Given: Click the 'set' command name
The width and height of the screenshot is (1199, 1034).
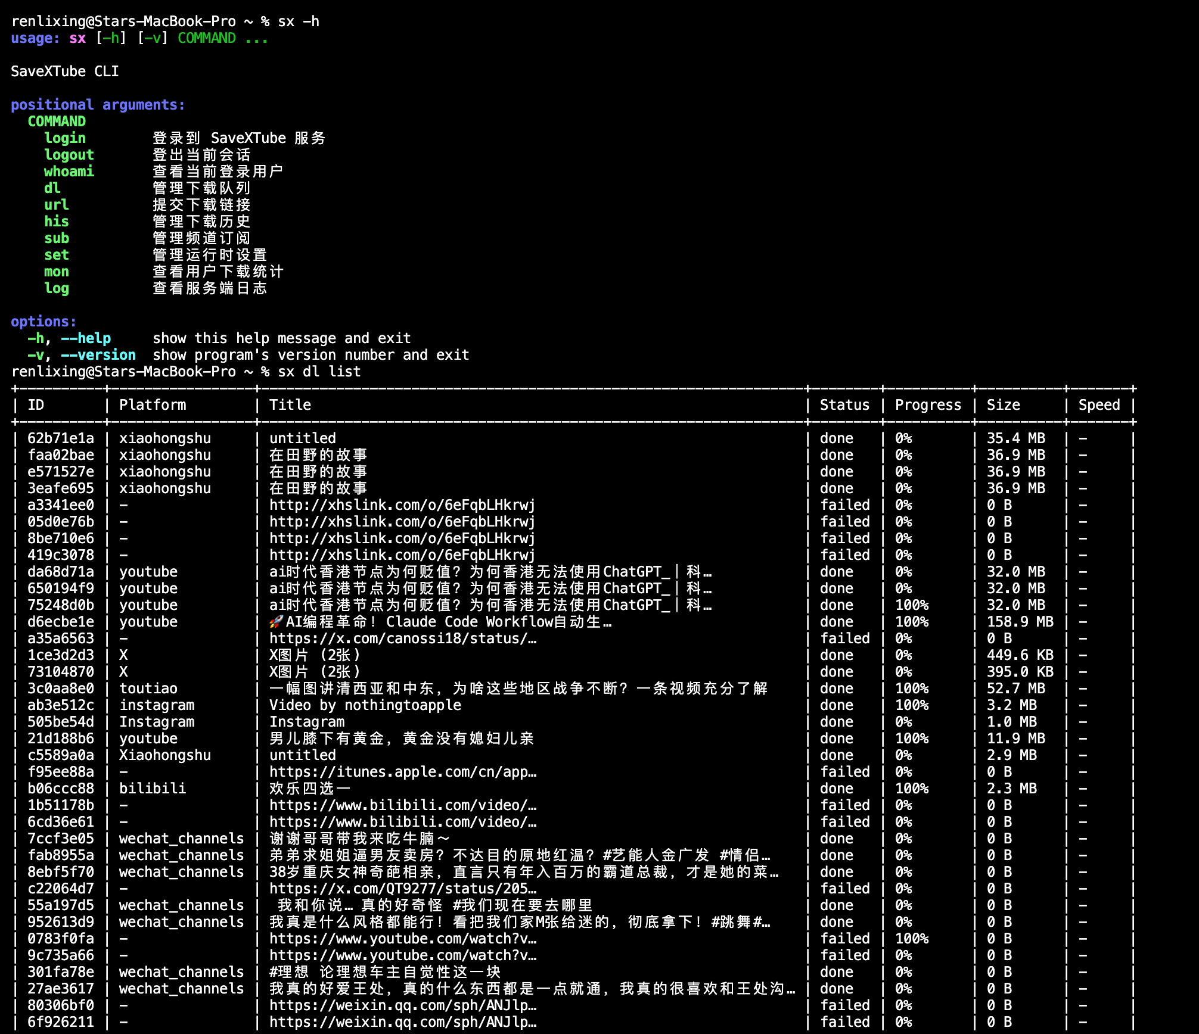Looking at the screenshot, I should click(57, 255).
